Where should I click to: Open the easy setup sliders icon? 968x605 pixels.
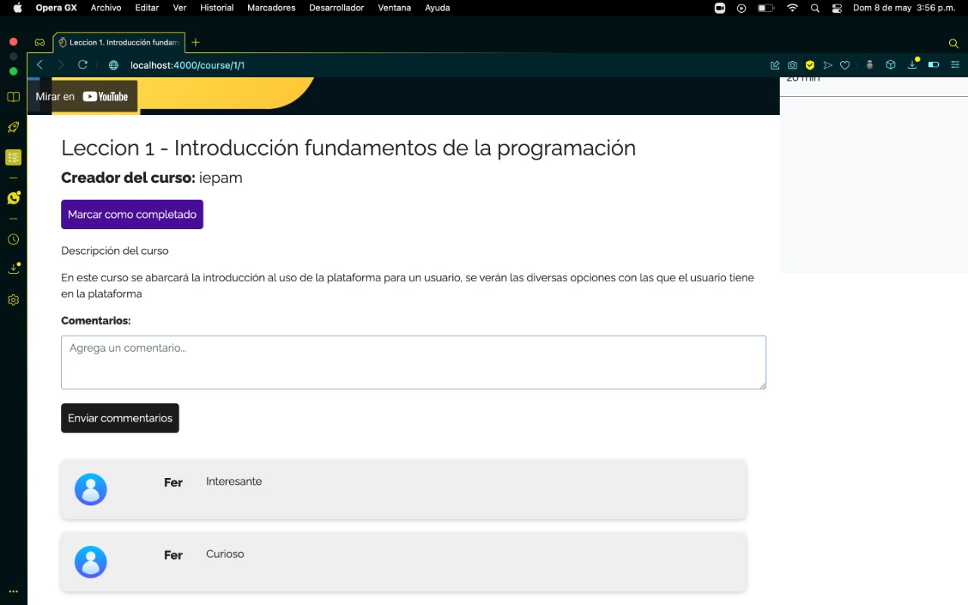coord(956,65)
